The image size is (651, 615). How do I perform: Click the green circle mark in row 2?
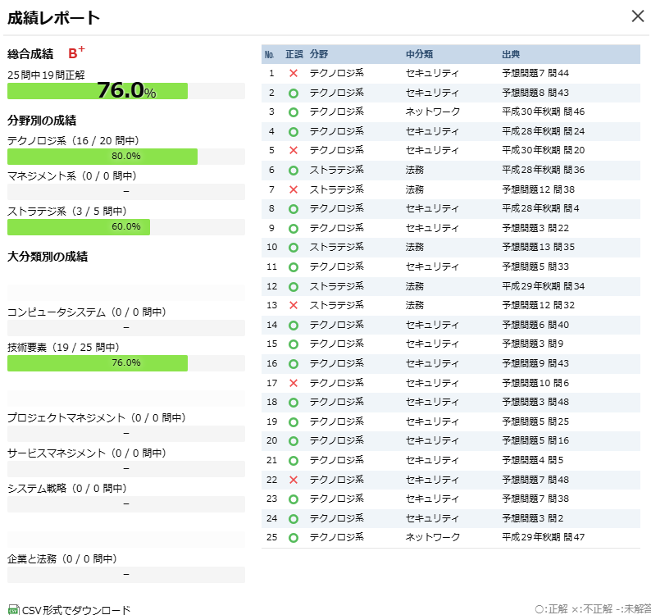[x=294, y=93]
